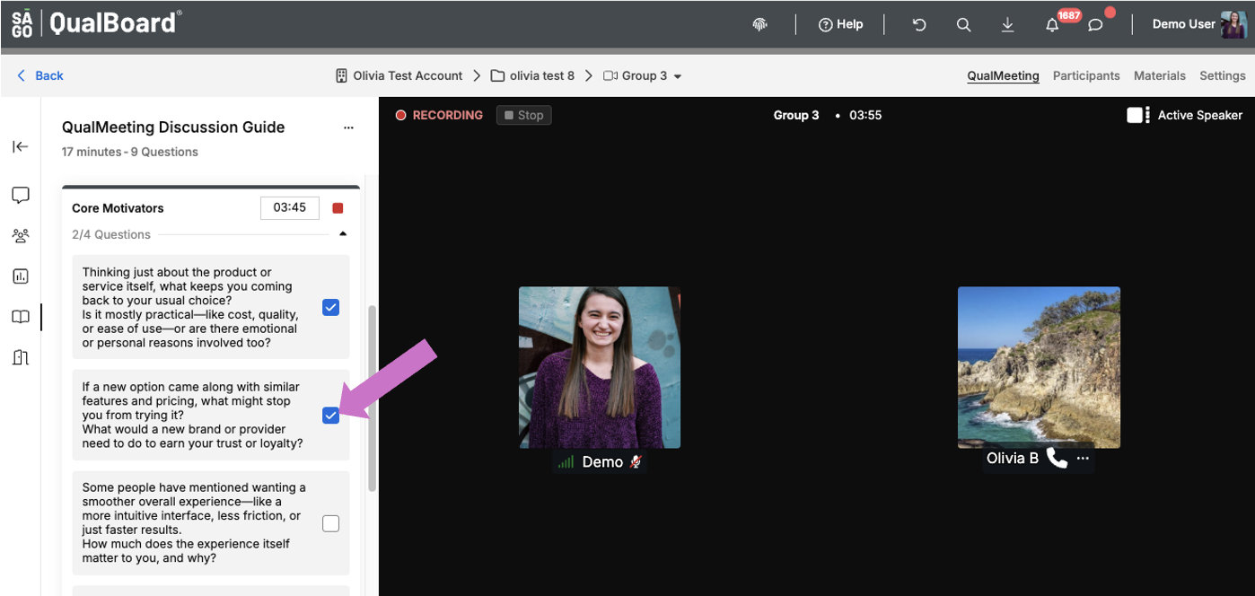Collapse the side panel arrow icon
This screenshot has height=596, width=1255.
tap(21, 146)
